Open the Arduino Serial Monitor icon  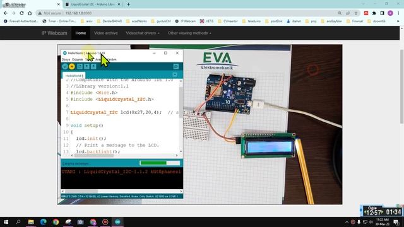pos(176,66)
